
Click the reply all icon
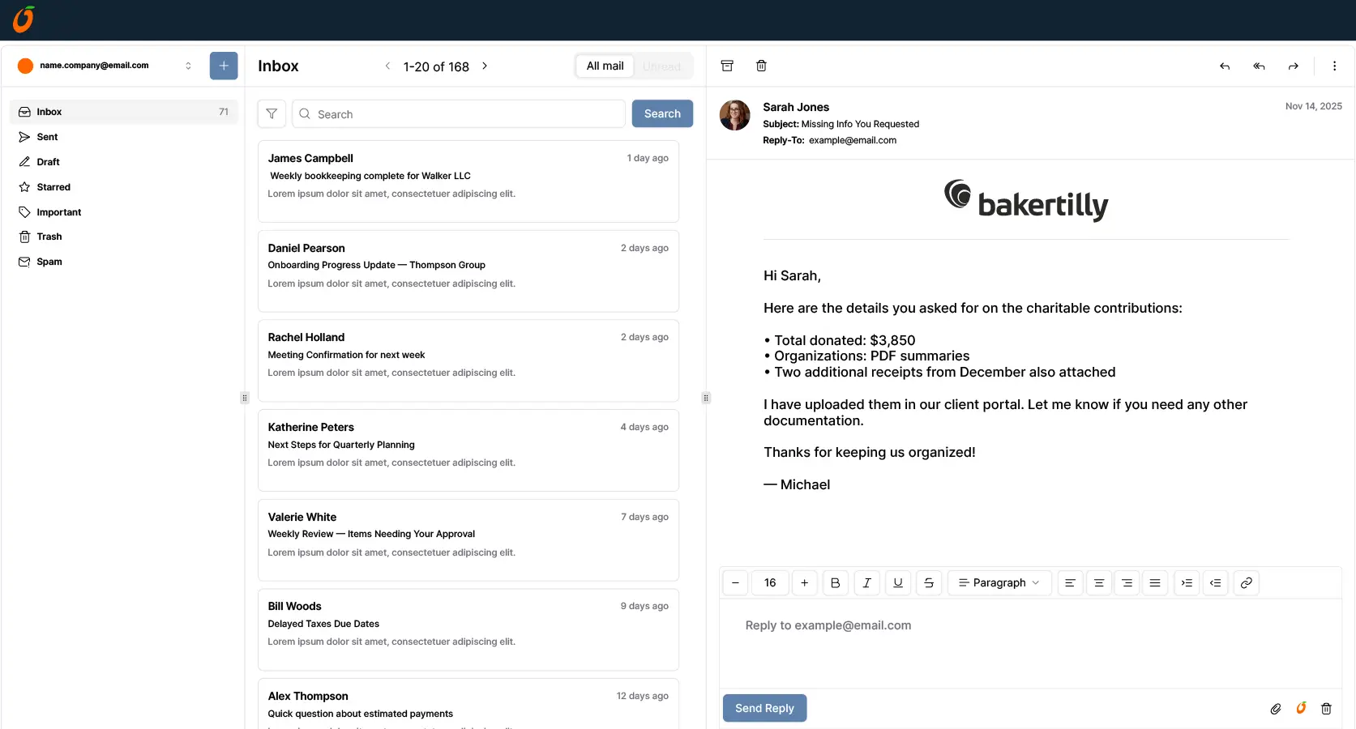(1259, 66)
